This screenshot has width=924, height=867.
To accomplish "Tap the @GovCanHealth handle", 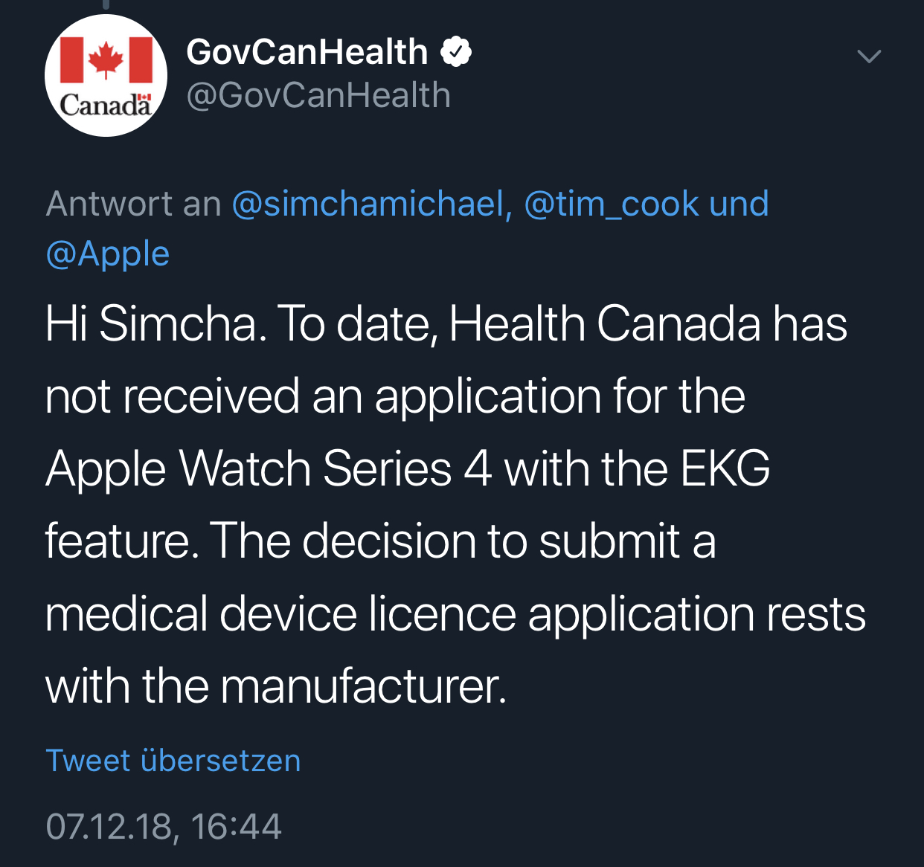I will [x=318, y=95].
